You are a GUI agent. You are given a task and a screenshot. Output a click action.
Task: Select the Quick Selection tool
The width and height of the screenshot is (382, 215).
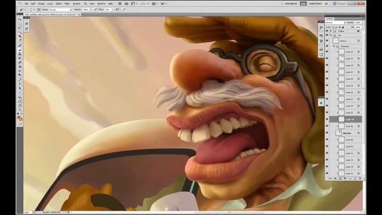click(20, 32)
